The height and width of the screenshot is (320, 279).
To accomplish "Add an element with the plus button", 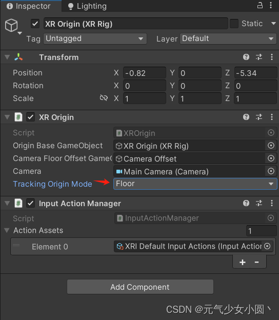I will pyautogui.click(x=243, y=262).
